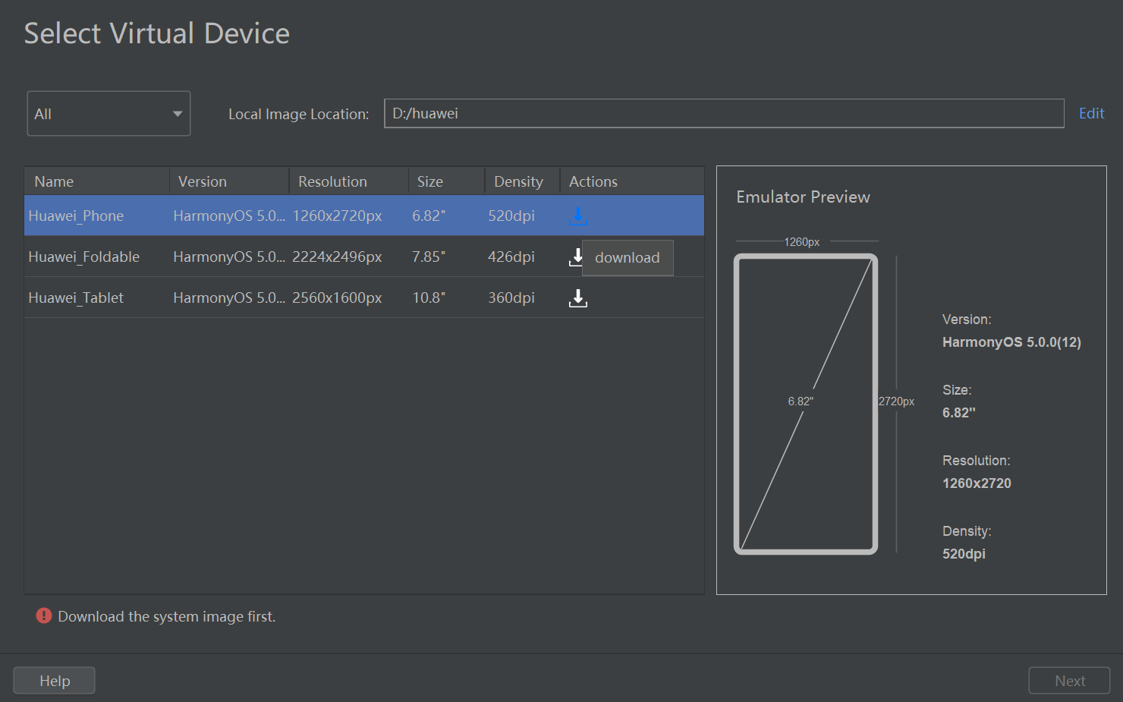Sort by the Resolution column header
1123x702 pixels.
click(x=349, y=181)
